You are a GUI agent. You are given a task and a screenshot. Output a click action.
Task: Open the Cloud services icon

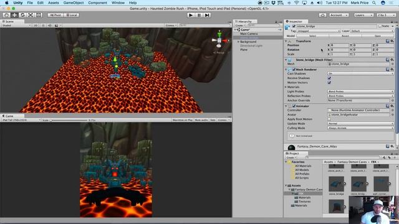[x=323, y=15]
